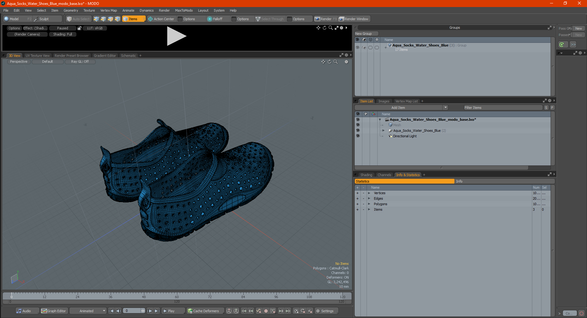The width and height of the screenshot is (587, 318).
Task: Go to first frame
Action: click(111, 311)
